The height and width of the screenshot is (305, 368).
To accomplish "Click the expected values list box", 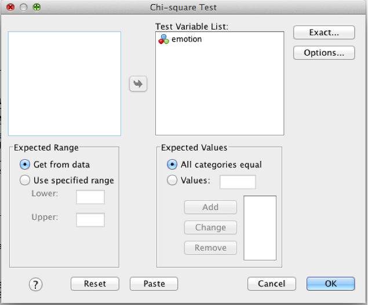I will 260,228.
